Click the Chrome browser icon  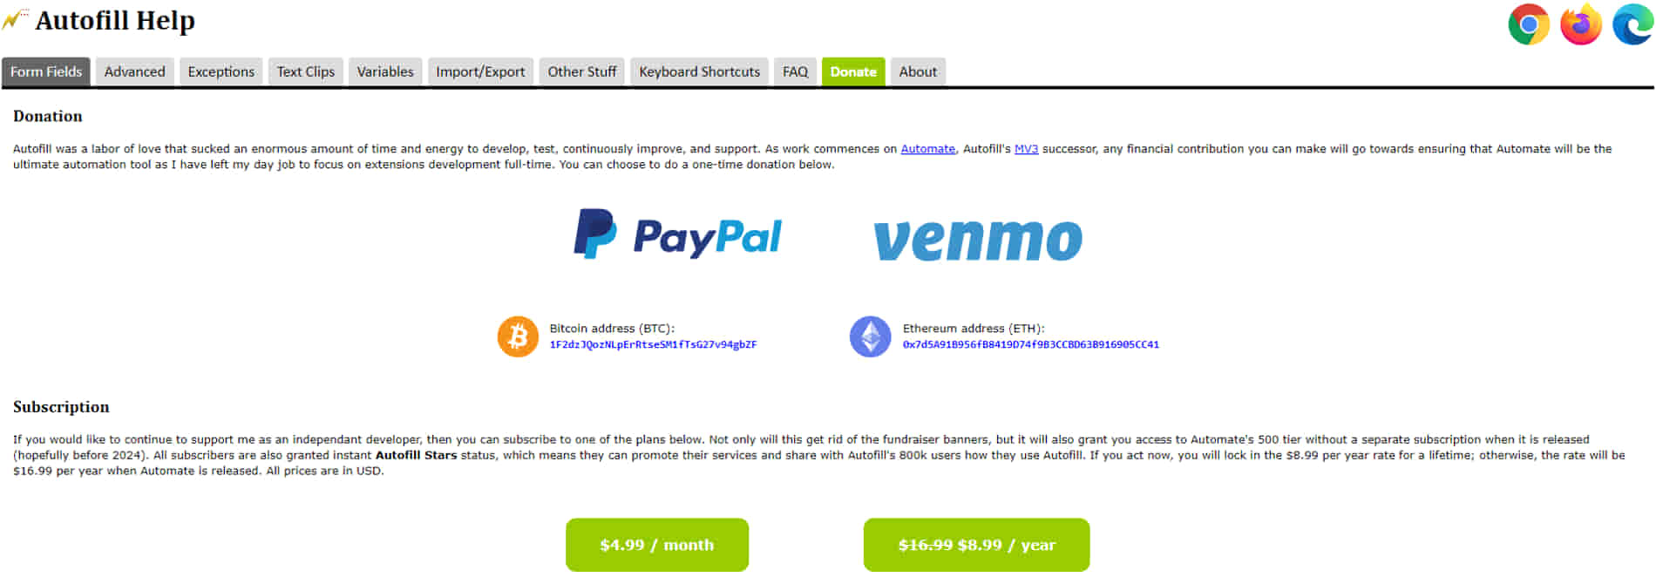pos(1529,24)
